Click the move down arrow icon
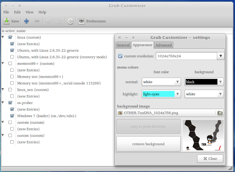 click(x=59, y=21)
